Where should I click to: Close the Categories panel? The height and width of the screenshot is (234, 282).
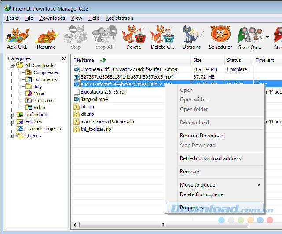pos(64,59)
